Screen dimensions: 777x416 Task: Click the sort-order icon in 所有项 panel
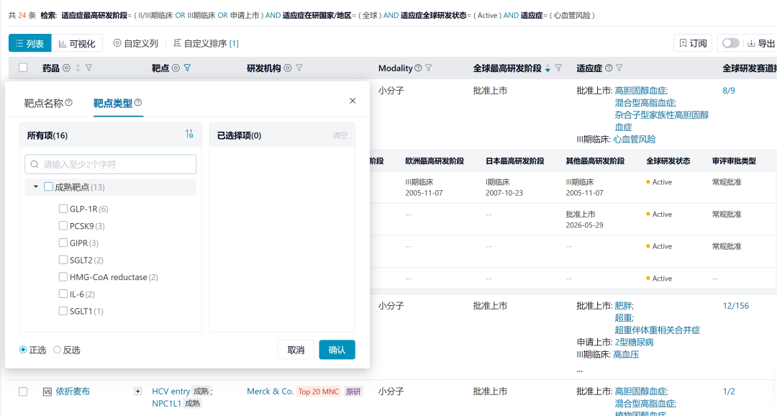click(x=189, y=134)
